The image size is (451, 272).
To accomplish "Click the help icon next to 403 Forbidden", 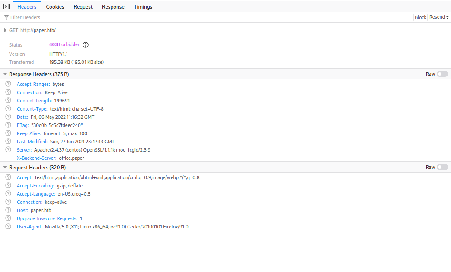I will 85,44.
